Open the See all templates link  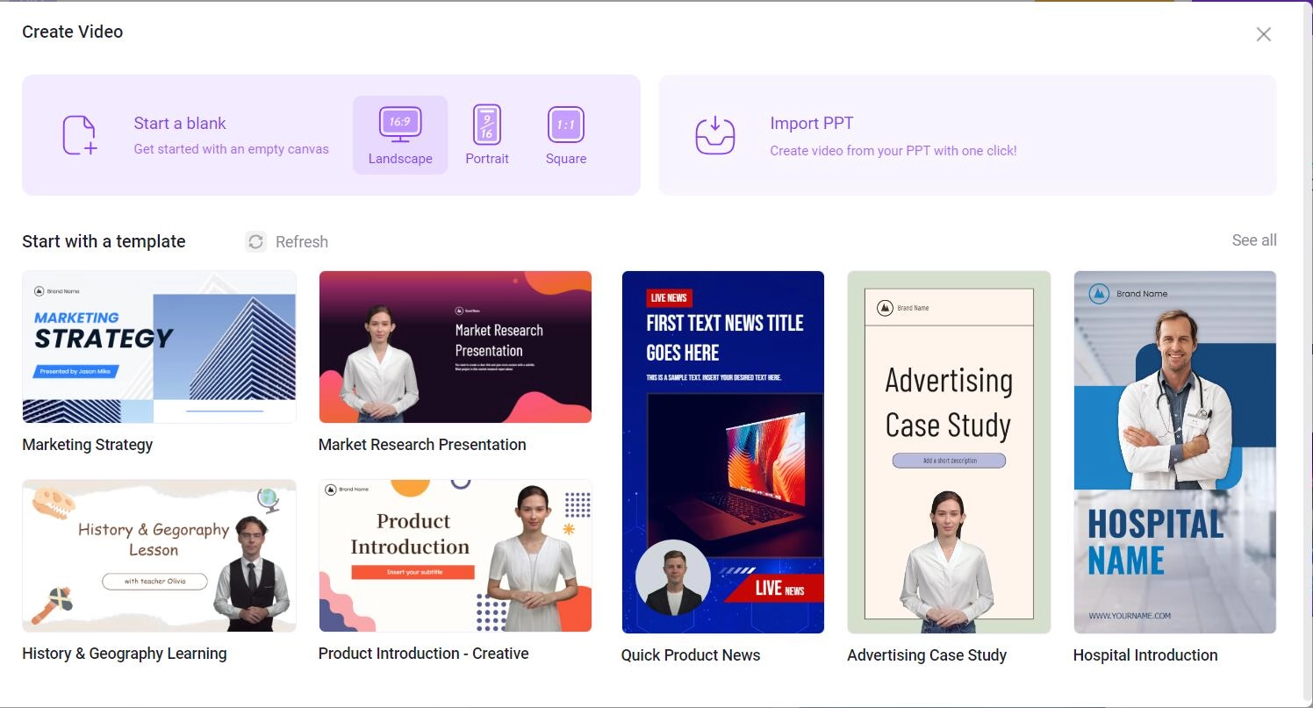click(x=1253, y=240)
